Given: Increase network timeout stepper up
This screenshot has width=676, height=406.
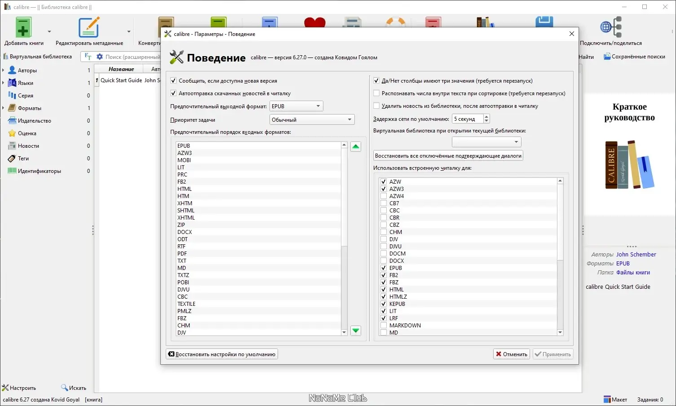Looking at the screenshot, I should (486, 116).
